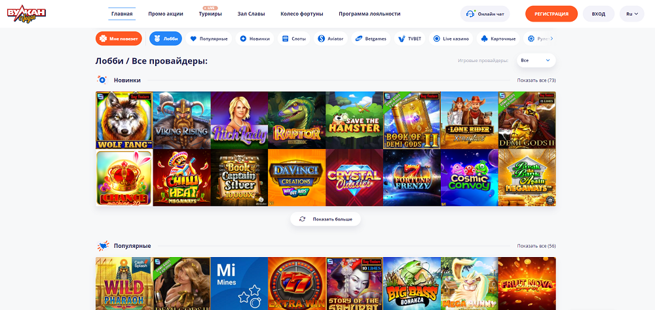The image size is (655, 310).
Task: Select the Карточные category
Action: (498, 39)
